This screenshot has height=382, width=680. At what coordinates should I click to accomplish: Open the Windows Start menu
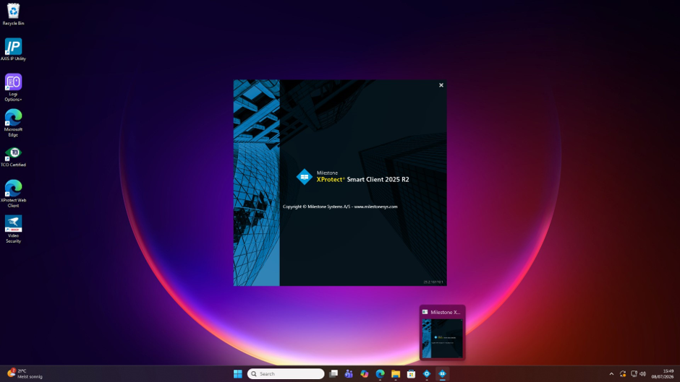tap(238, 374)
